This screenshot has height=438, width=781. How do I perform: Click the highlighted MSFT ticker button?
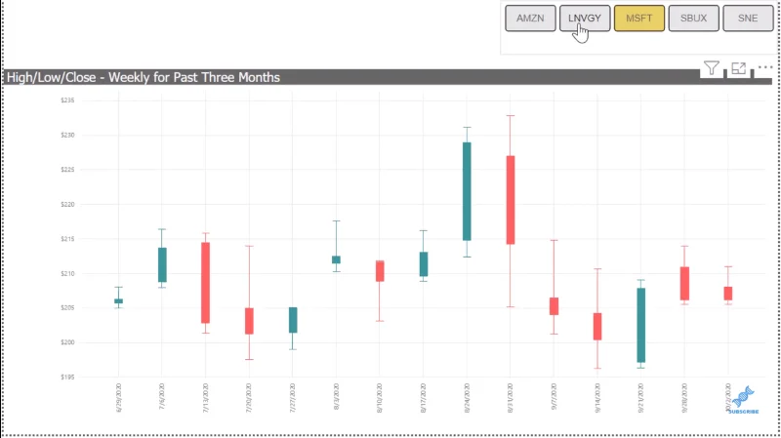pos(639,19)
